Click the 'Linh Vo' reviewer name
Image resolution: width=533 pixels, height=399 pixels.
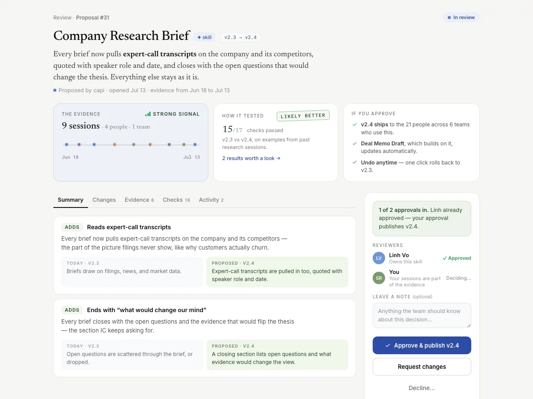click(399, 255)
